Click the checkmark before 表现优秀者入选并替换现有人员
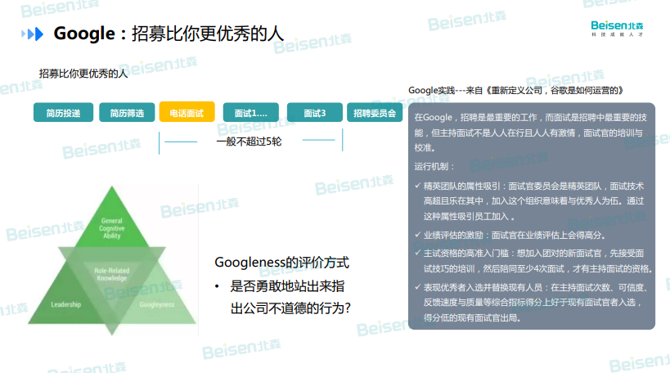Image resolution: width=670 pixels, height=373 pixels. pyautogui.click(x=418, y=286)
